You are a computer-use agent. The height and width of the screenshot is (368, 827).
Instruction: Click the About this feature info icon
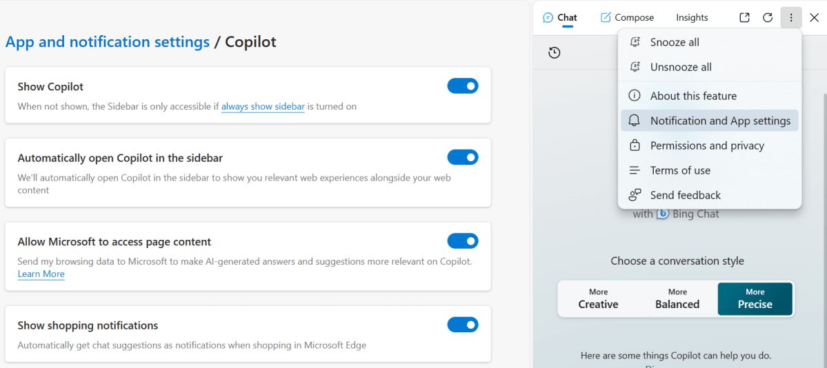635,96
